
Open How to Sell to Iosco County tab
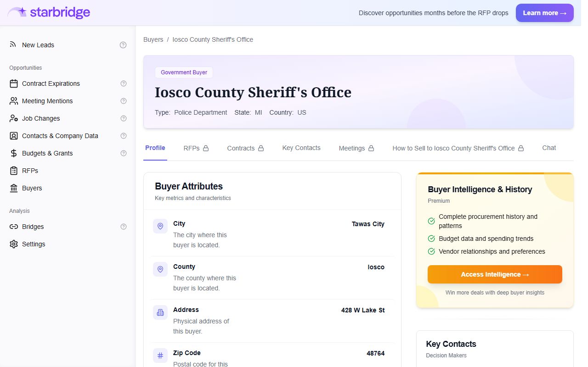point(458,148)
